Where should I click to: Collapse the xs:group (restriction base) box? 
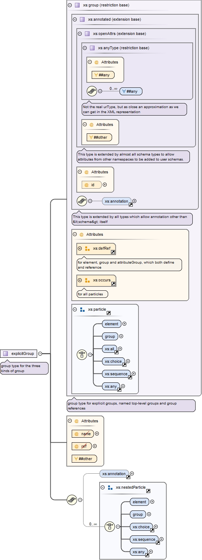(70, 5)
